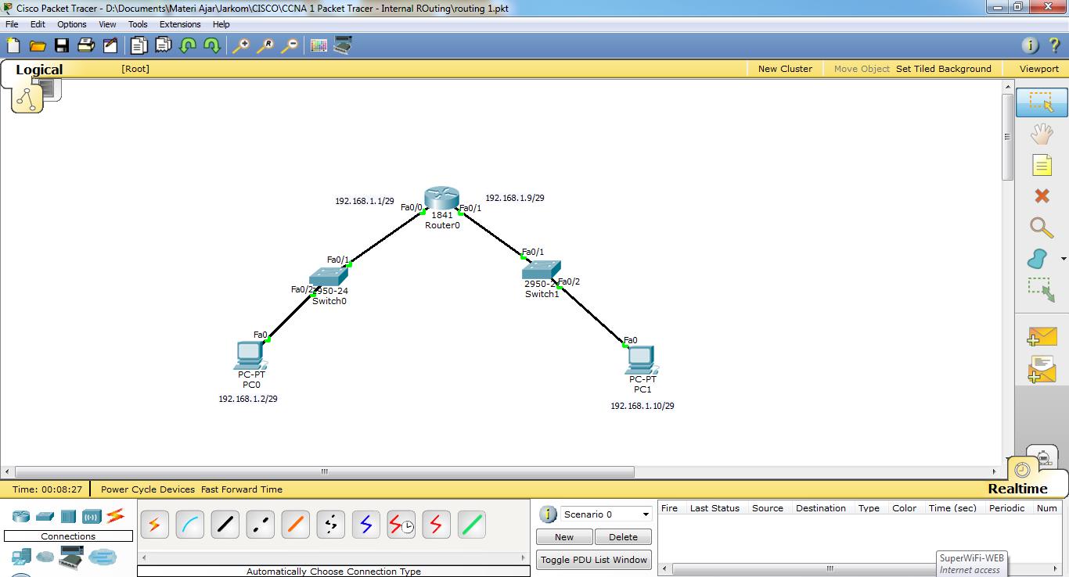Viewport: 1069px width, 577px height.
Task: Select the Place Note tool
Action: pos(1042,165)
